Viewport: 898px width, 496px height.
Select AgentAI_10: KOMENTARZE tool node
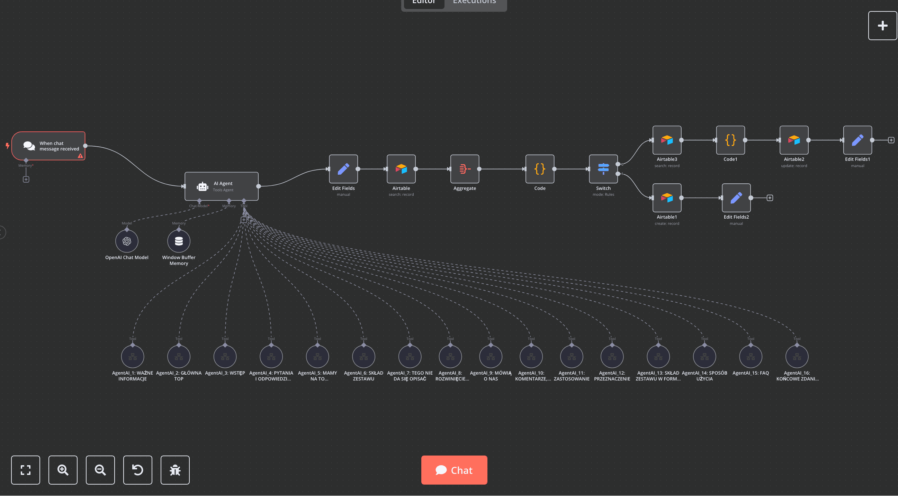[531, 357]
